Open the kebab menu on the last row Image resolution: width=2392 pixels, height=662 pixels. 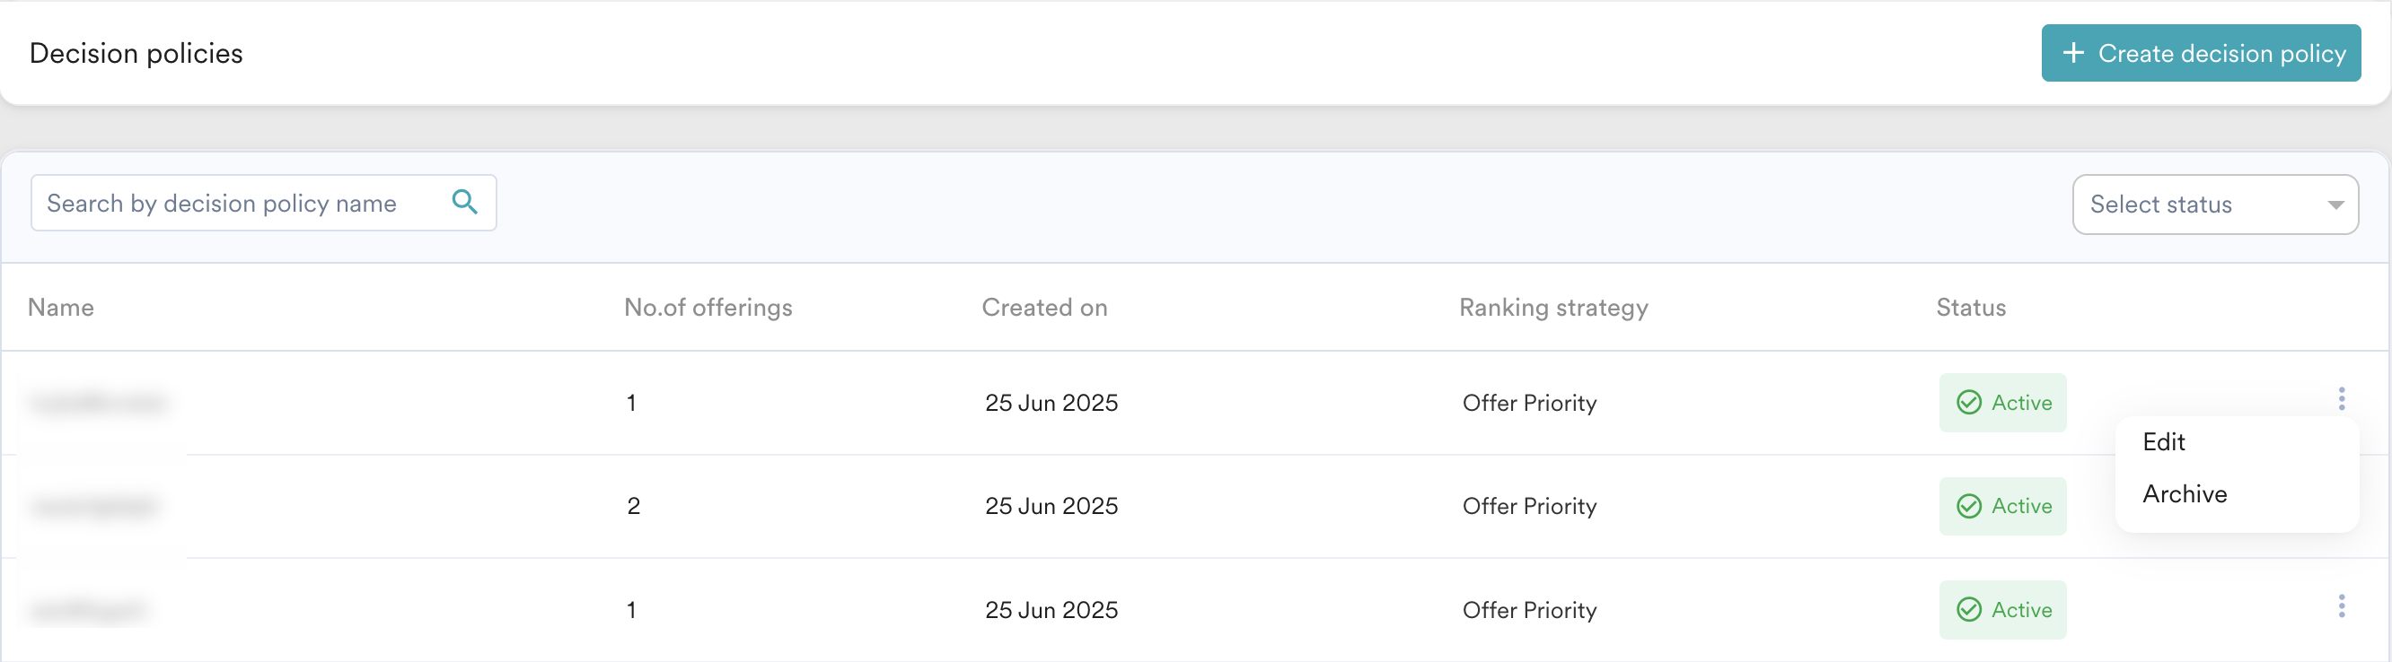coord(2343,607)
